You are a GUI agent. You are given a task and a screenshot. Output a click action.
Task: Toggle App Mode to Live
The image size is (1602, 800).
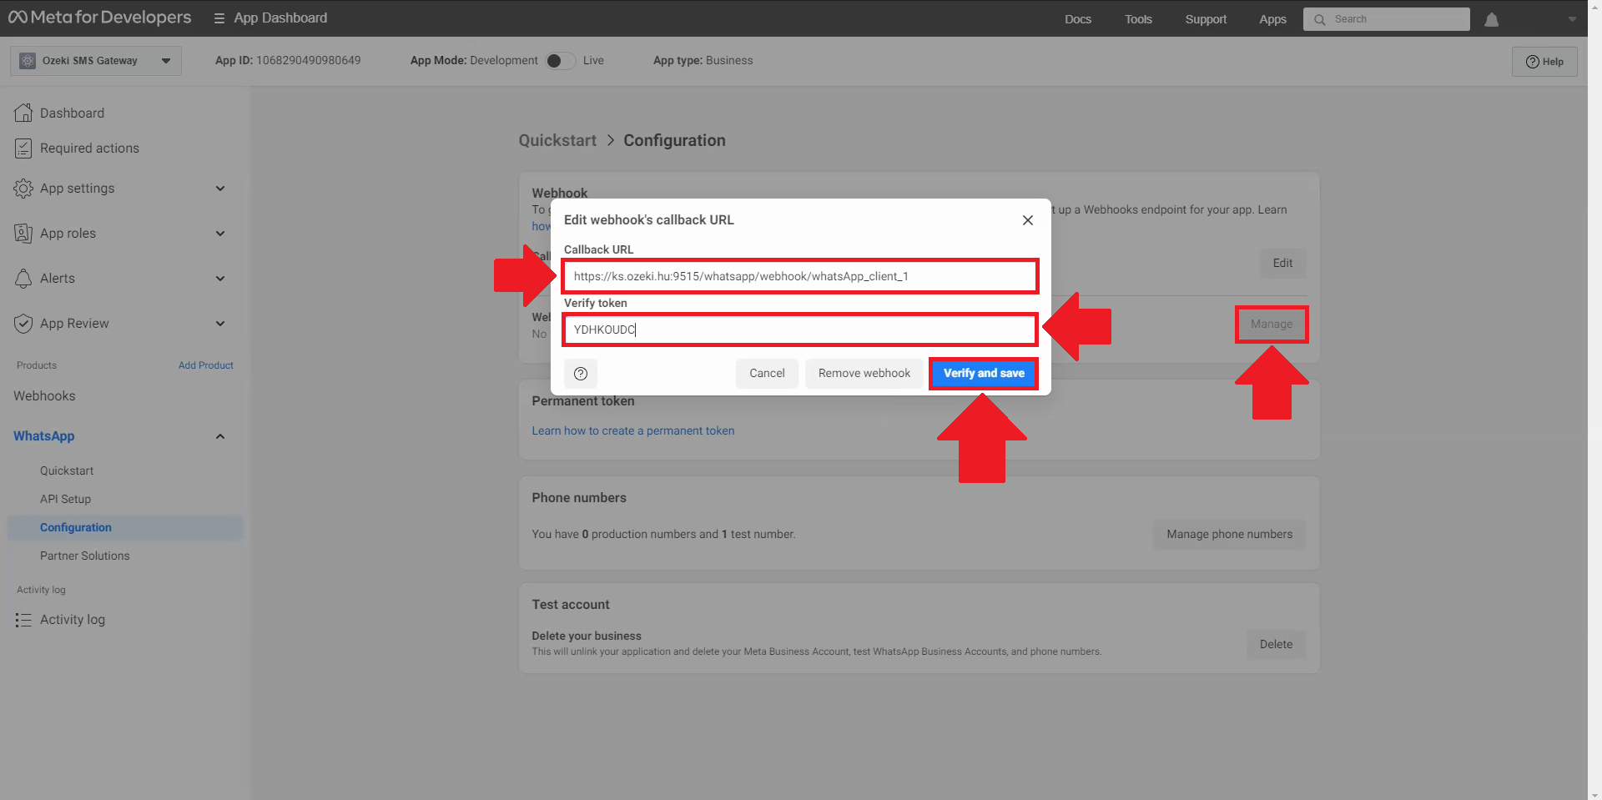[560, 61]
